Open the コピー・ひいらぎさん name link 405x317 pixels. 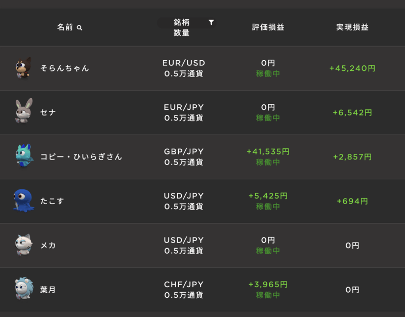pos(81,157)
